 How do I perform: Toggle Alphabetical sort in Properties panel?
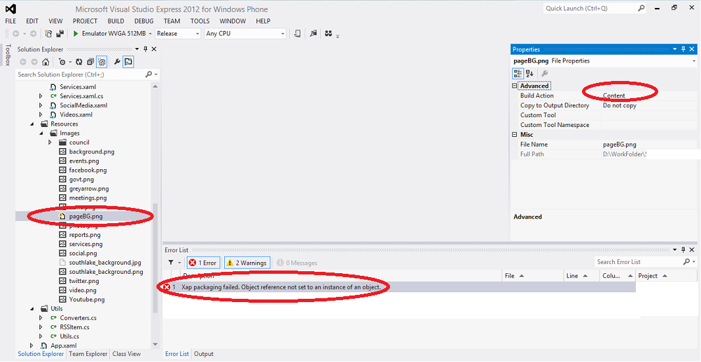click(x=529, y=73)
